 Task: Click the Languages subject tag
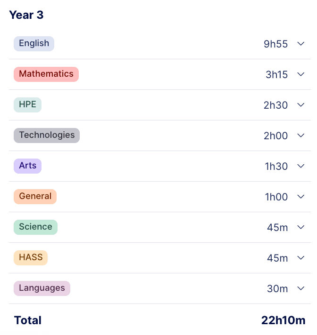[x=42, y=288]
